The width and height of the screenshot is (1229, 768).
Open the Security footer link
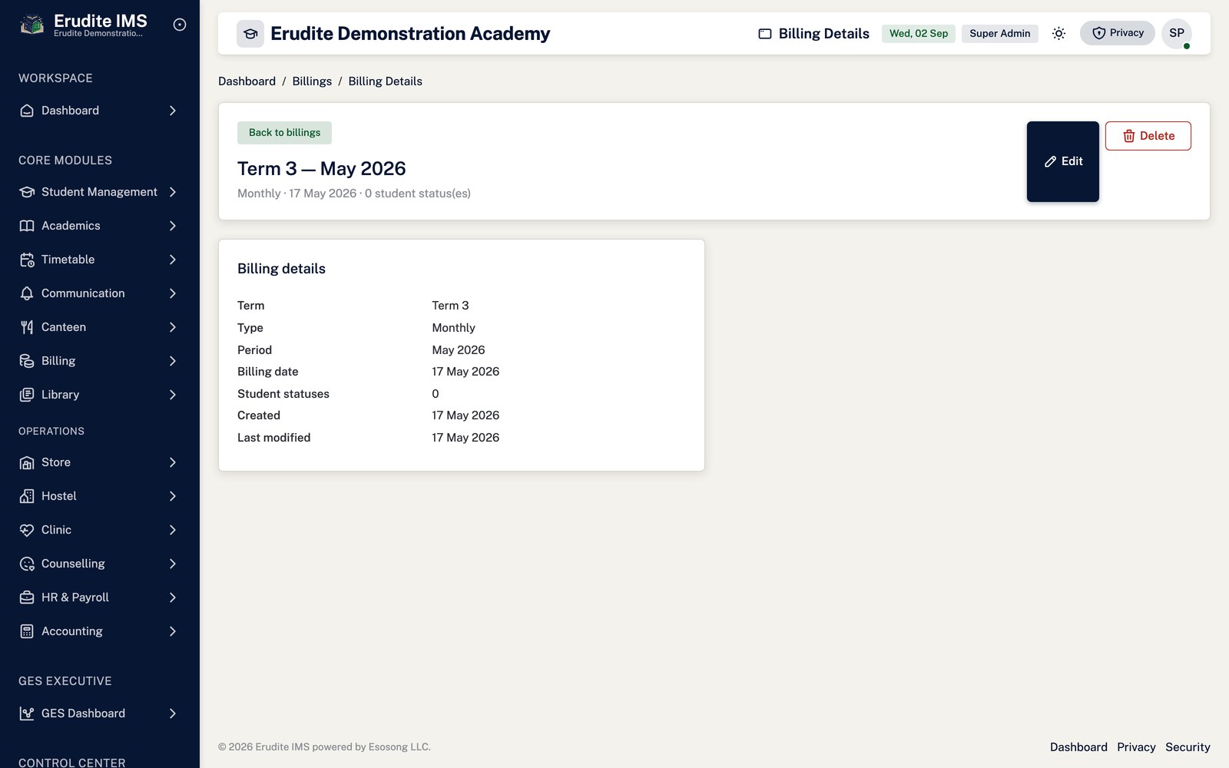point(1188,747)
